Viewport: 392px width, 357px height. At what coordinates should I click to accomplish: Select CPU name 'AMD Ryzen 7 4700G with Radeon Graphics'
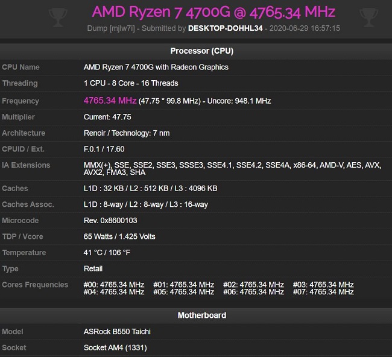pos(156,68)
